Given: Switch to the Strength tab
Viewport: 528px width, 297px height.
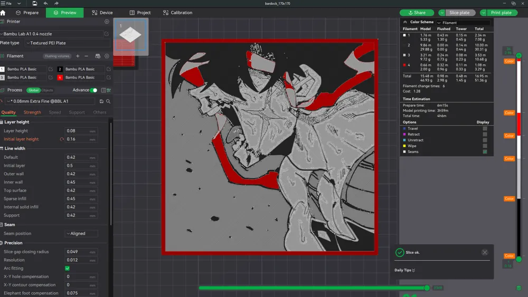Looking at the screenshot, I should 32,112.
